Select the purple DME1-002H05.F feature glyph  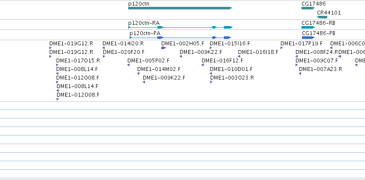[x=164, y=48]
